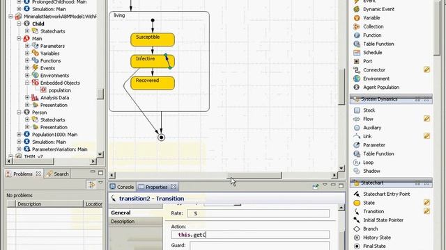Screen dimensions: 446x250
Task: Expand the Environments tree node
Action: coord(27,75)
